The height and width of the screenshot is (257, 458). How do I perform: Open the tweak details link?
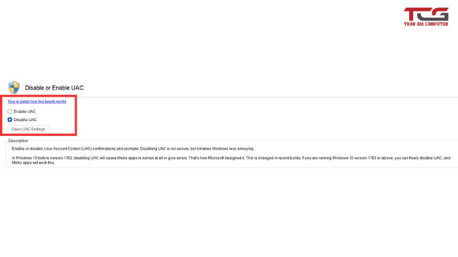click(37, 101)
